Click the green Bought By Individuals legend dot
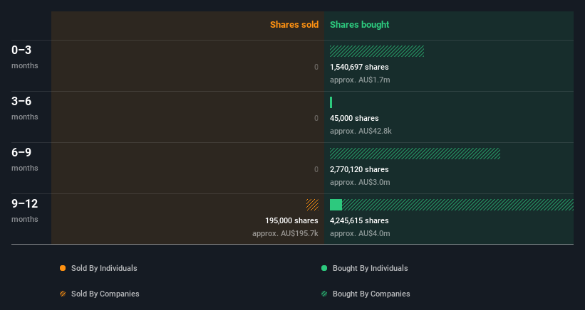This screenshot has height=310, width=585. pos(324,268)
